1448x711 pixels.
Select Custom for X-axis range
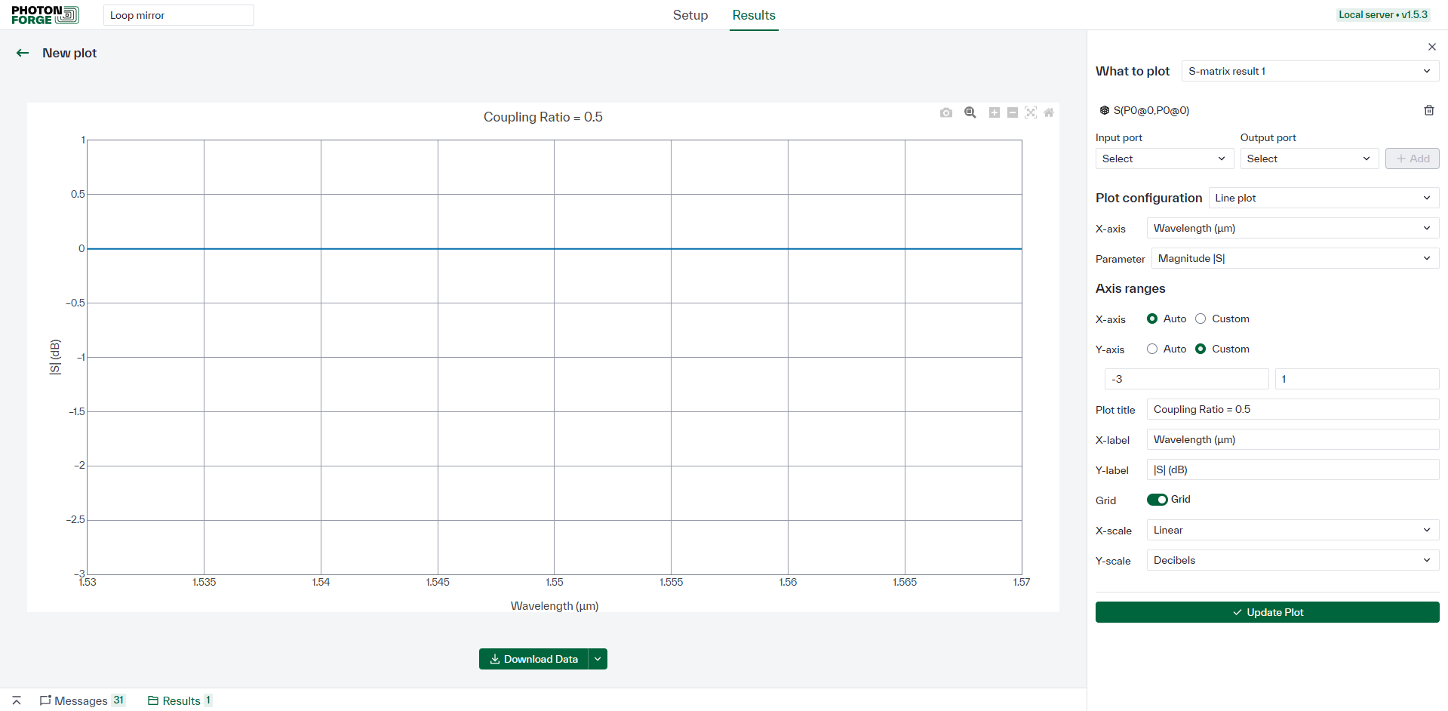point(1201,319)
